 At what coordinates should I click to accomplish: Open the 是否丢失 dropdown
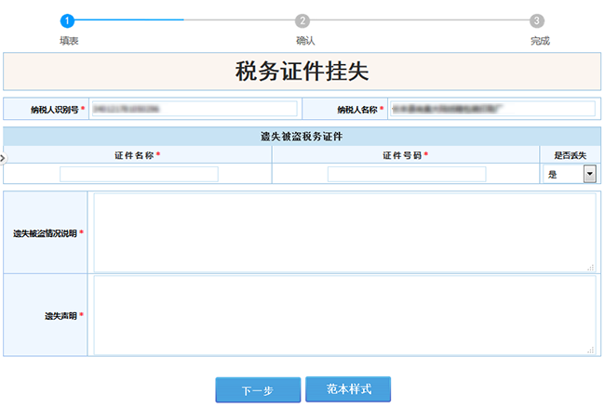(x=588, y=174)
